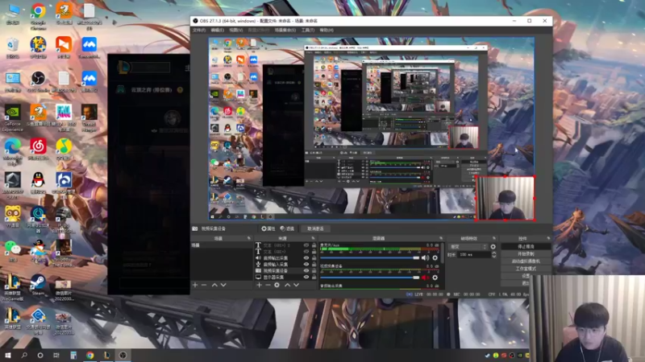Viewport: 645px width, 362px height.
Task: Open File menu in OBS
Action: (x=199, y=30)
